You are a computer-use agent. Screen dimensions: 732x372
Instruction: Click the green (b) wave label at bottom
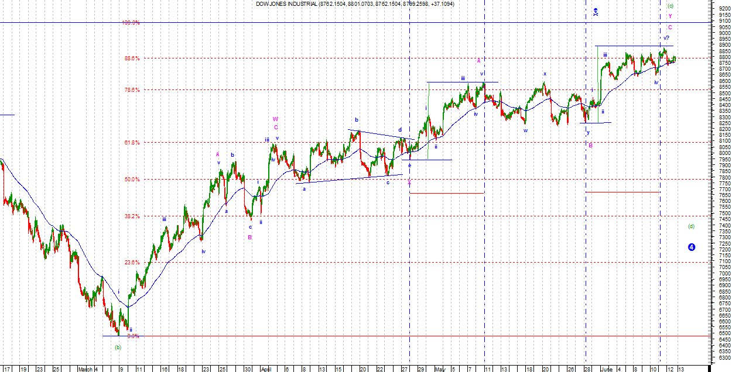118,347
